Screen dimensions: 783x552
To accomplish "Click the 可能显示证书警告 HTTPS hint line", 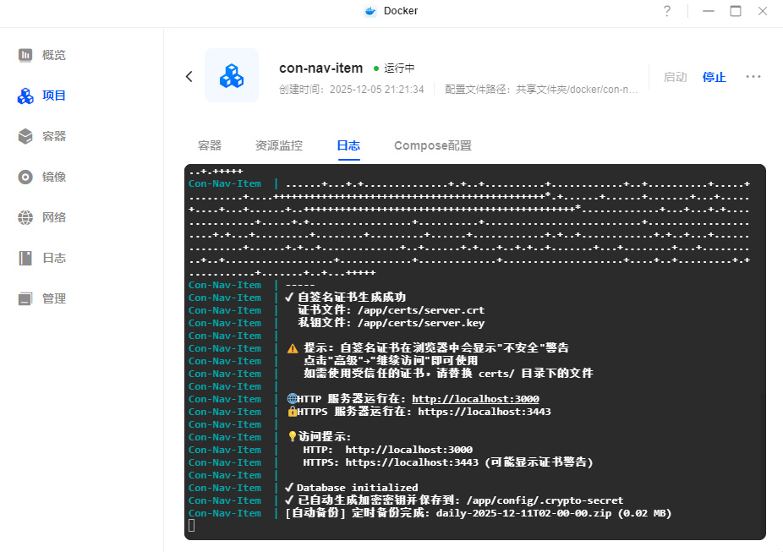I will [x=448, y=462].
